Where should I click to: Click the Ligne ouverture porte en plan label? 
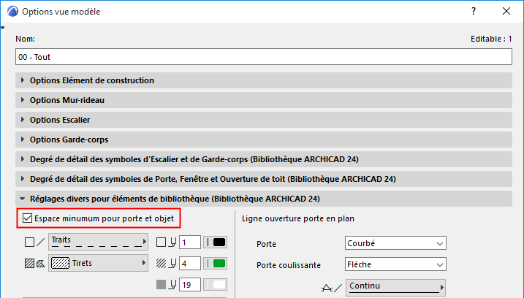coord(298,218)
